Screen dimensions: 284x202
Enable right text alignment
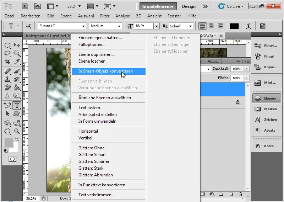pos(220,26)
